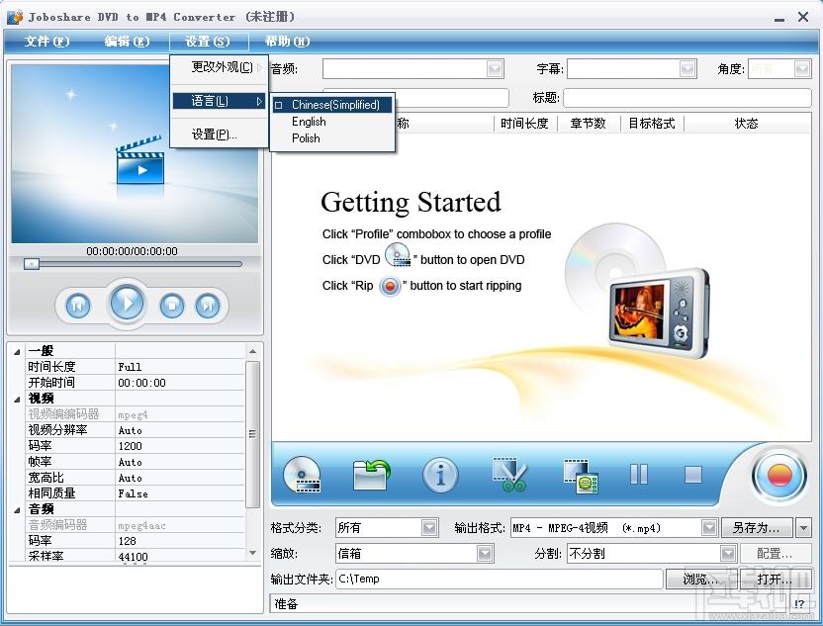
Task: Click the 相同质量 value False
Action: coord(133,493)
